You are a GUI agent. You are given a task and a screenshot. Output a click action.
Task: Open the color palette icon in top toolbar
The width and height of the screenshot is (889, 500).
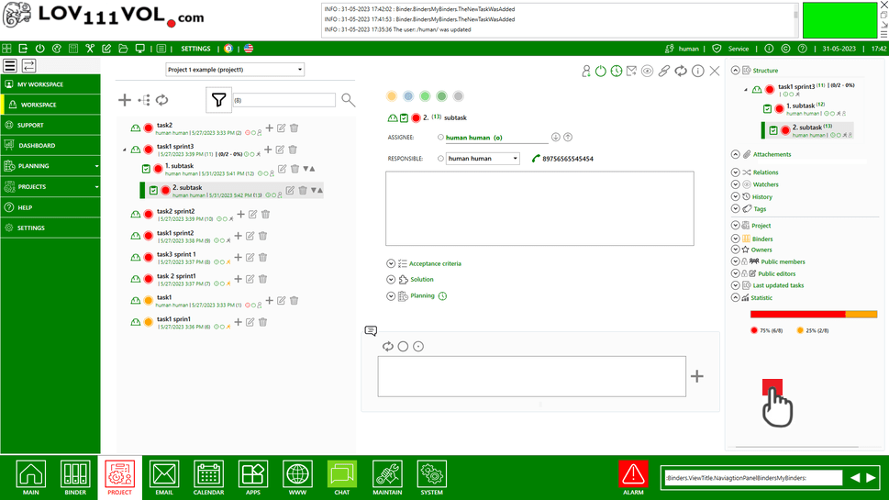click(57, 49)
